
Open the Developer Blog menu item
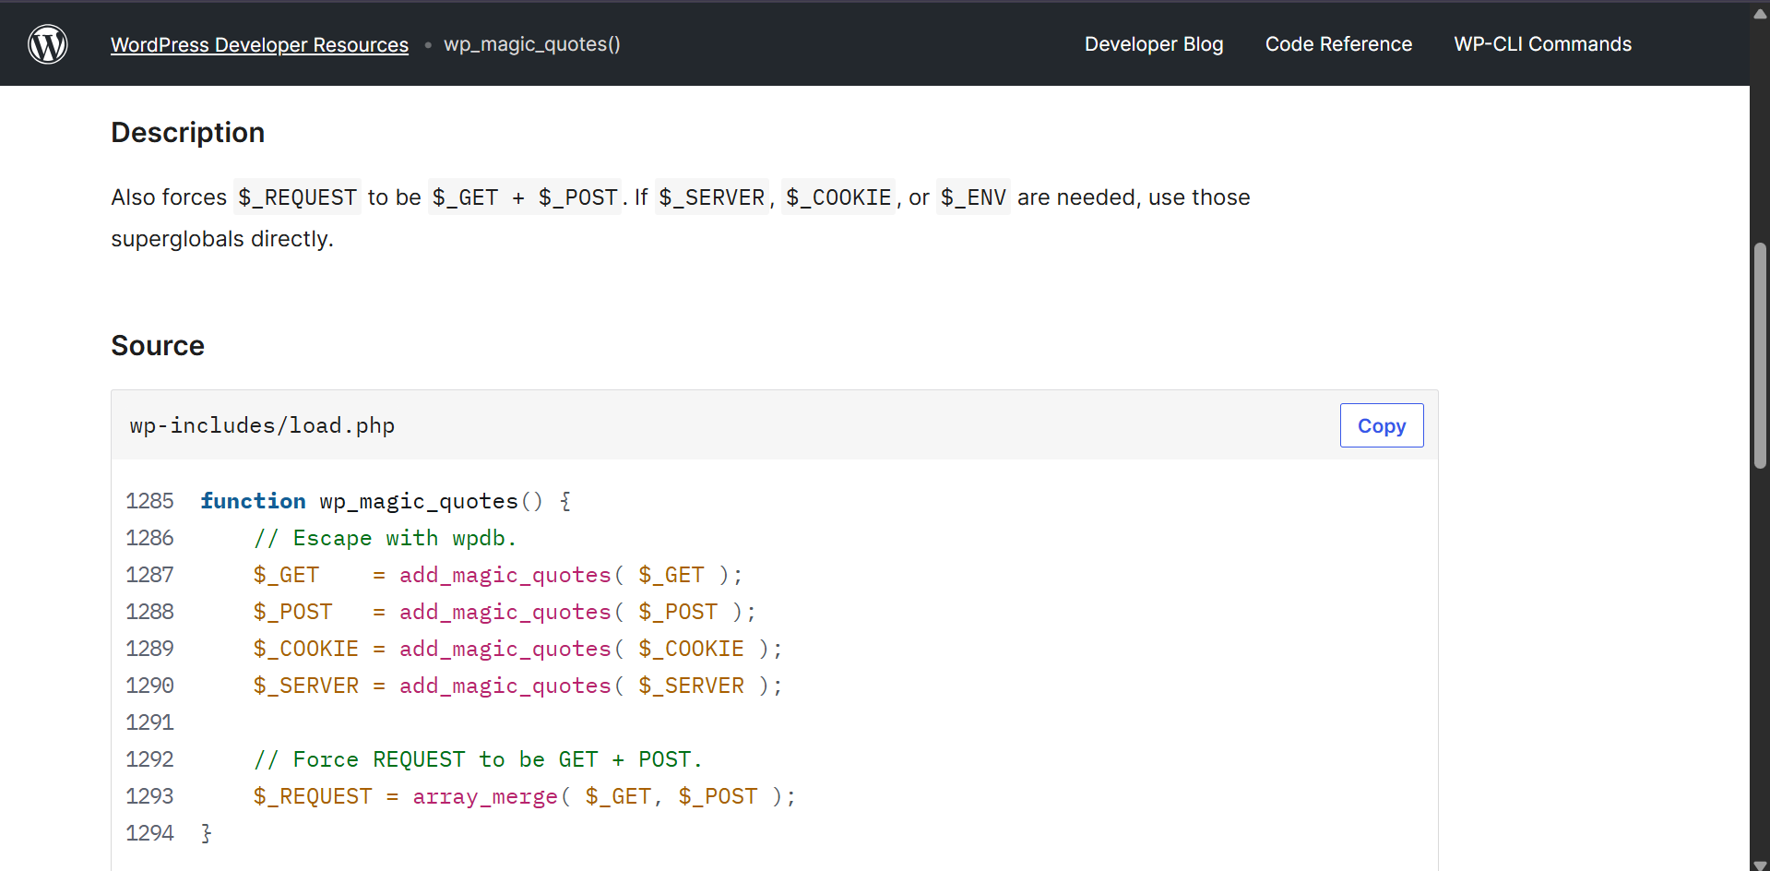pyautogui.click(x=1154, y=44)
